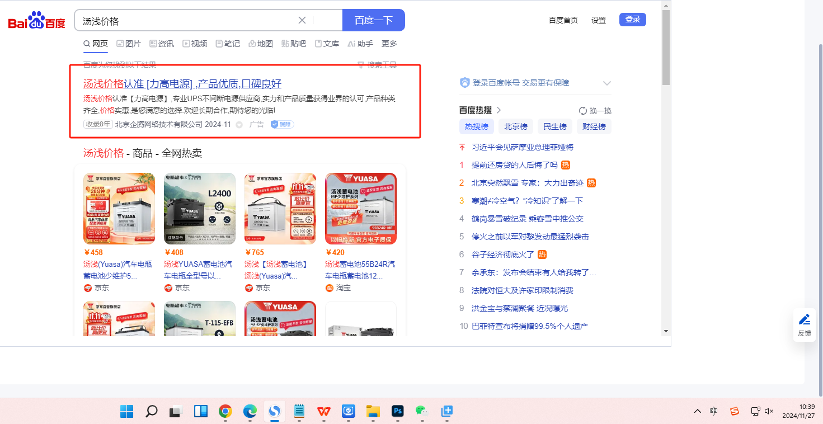Click the 保障 shield badge
The image size is (823, 424).
pos(283,124)
